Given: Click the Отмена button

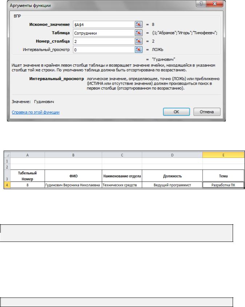Looking at the screenshot, I should [x=207, y=112].
